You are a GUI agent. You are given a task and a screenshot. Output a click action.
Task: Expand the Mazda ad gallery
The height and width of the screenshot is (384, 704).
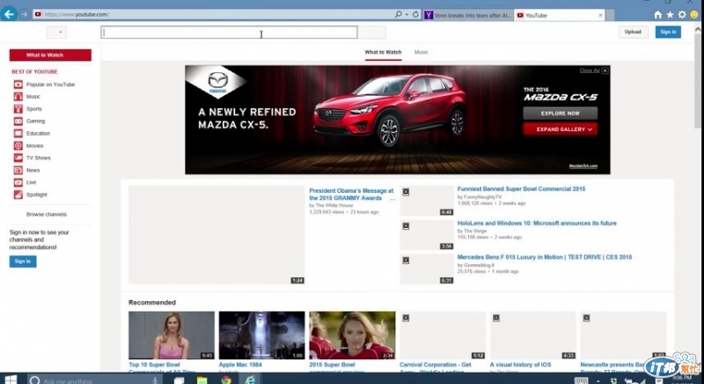(x=560, y=129)
